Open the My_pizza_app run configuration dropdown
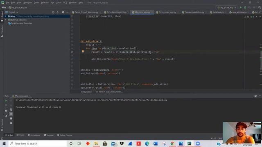The width and height of the screenshot is (262, 147). [226, 7]
